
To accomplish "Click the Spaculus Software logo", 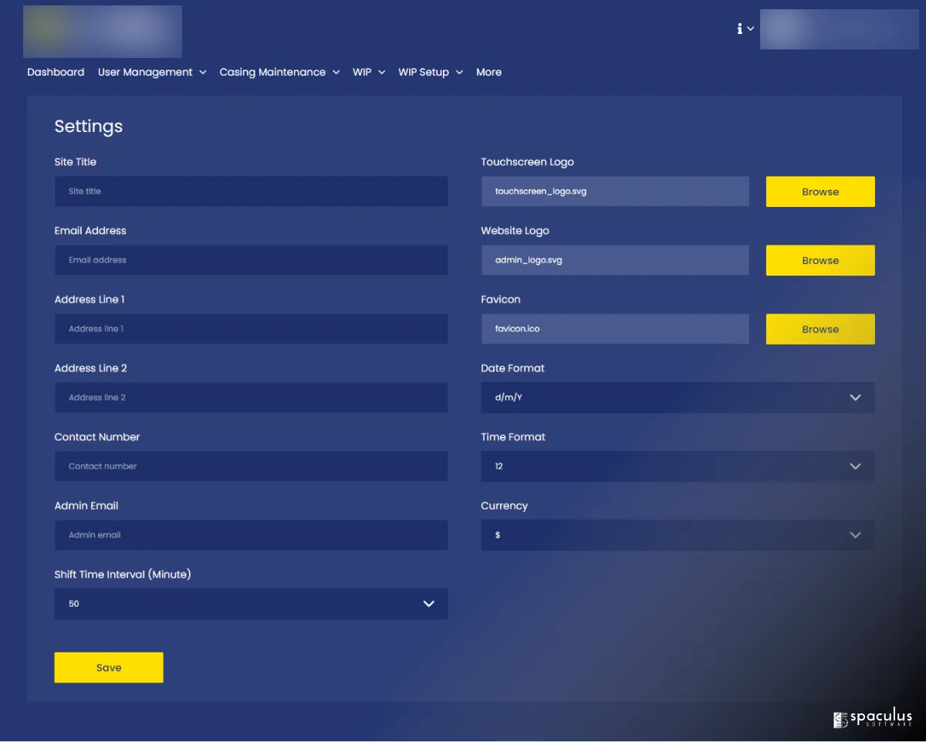I will tap(872, 720).
